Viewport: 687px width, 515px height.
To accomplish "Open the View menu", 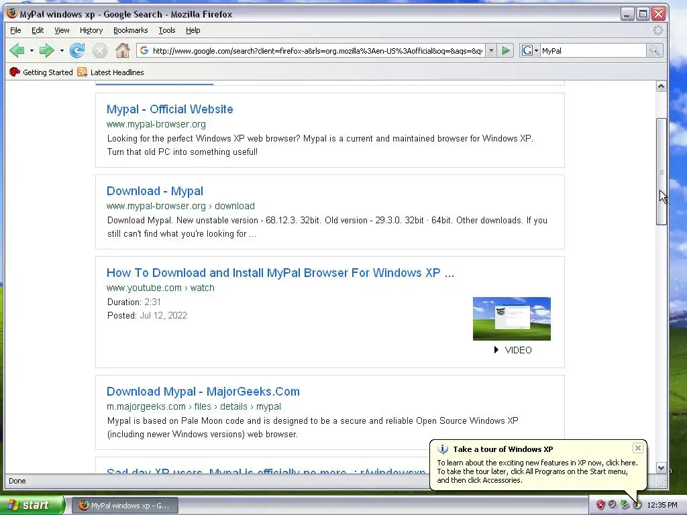I will pos(62,30).
